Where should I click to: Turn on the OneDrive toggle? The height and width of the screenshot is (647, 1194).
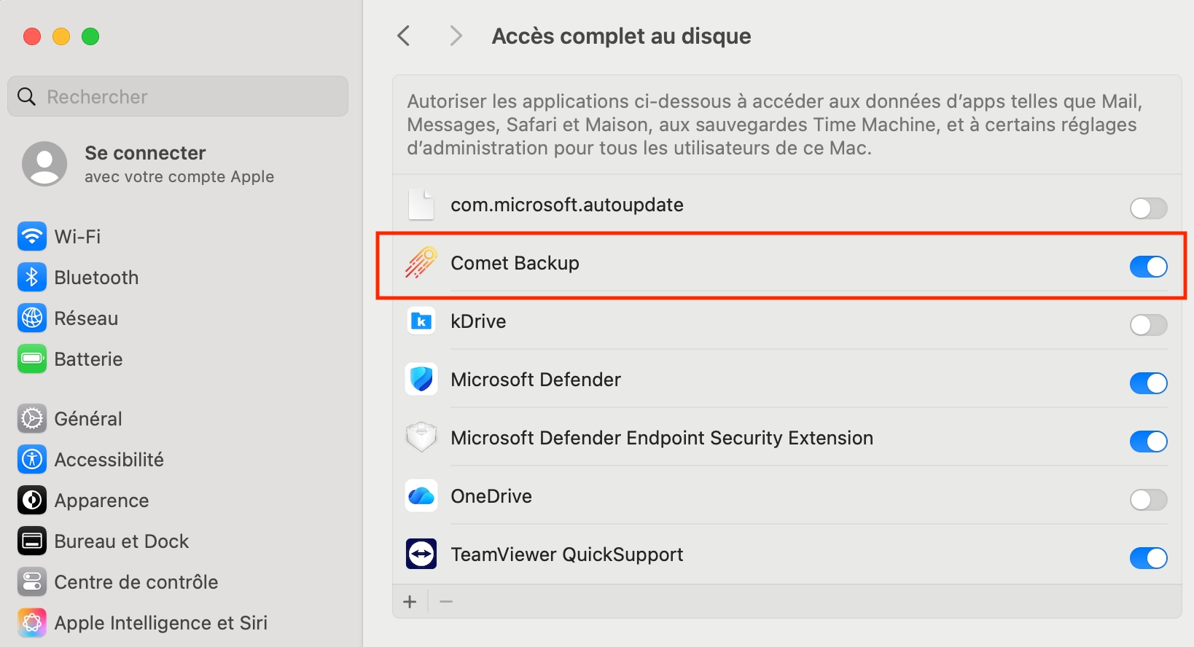coord(1148,500)
